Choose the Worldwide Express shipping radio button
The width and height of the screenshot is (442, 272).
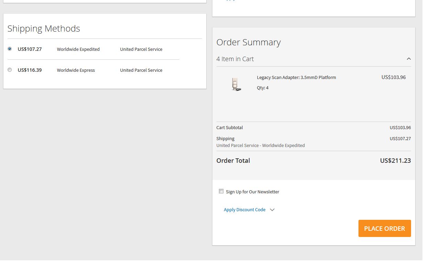point(10,70)
